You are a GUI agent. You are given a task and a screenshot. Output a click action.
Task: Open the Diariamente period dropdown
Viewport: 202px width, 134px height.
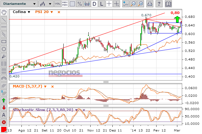coord(19,4)
